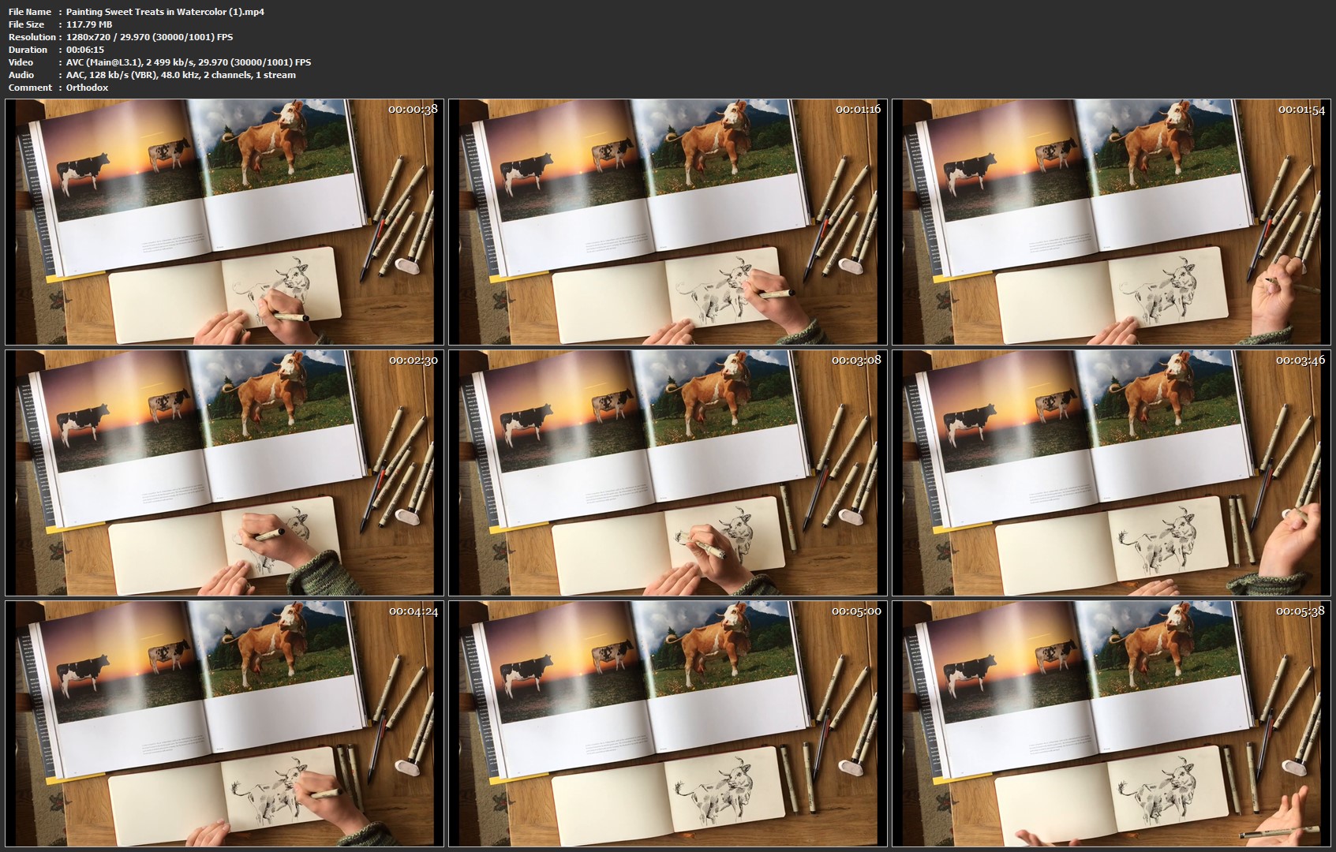The width and height of the screenshot is (1336, 852).
Task: Open the frame thumbnail stamped 00:02:30
Action: (x=224, y=473)
